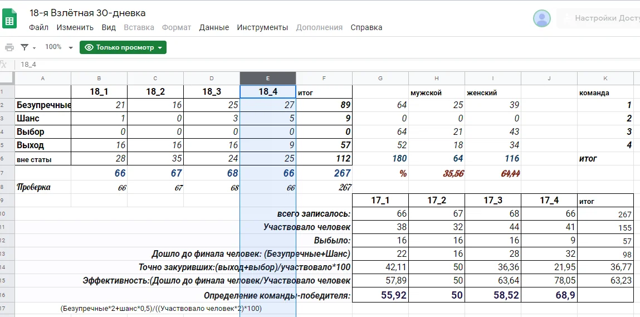640x317 pixels.
Task: Click the "Участвовало человек" label
Action: point(307,227)
